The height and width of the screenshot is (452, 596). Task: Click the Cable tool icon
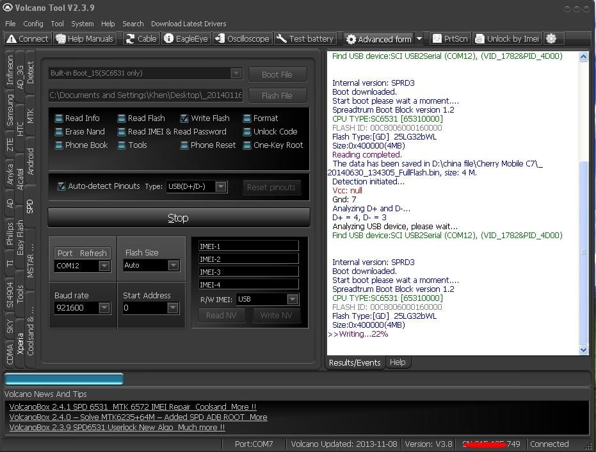pos(140,38)
